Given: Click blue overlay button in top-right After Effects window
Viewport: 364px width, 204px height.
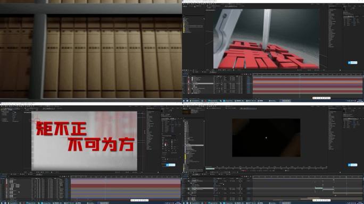Looking at the screenshot, I should click(x=352, y=63).
